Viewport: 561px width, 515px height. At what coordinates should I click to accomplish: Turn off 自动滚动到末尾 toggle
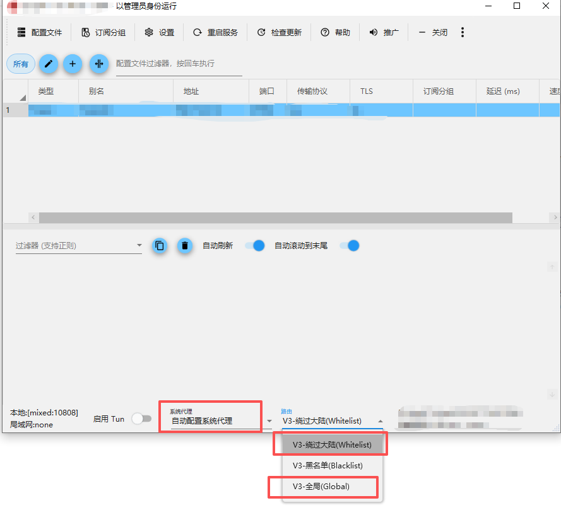click(349, 246)
